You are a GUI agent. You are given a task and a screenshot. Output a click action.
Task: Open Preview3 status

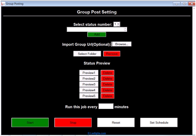89,84
